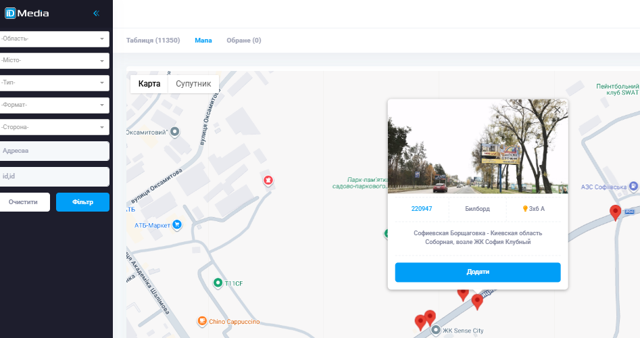Viewport: 640px width, 338px height.
Task: Switch to the Таблиця (11350) tab
Action: (x=153, y=41)
